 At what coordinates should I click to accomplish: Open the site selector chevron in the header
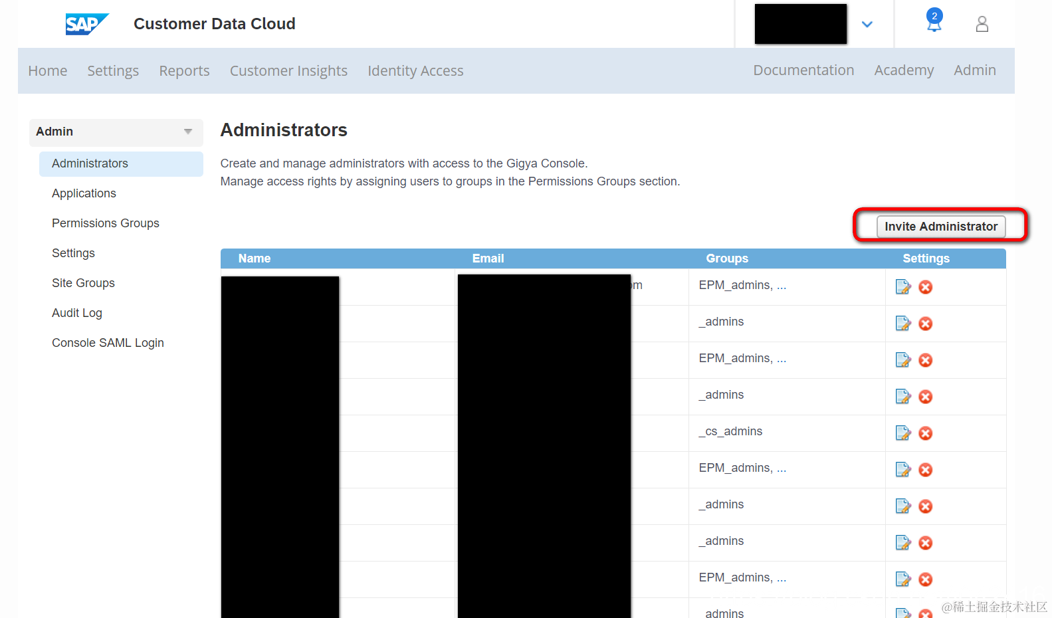(x=867, y=25)
